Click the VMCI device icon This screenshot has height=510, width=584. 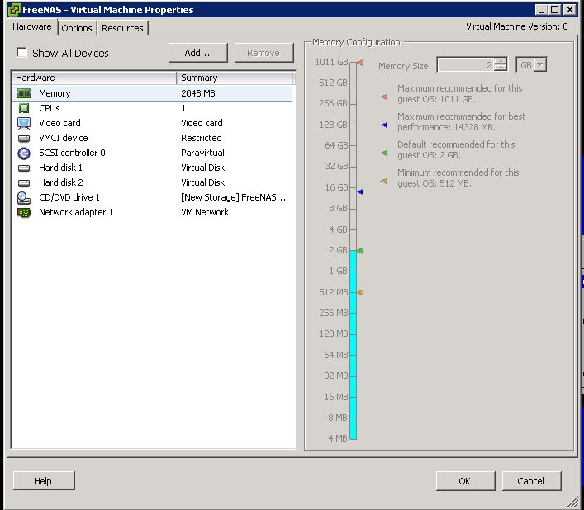coord(24,139)
